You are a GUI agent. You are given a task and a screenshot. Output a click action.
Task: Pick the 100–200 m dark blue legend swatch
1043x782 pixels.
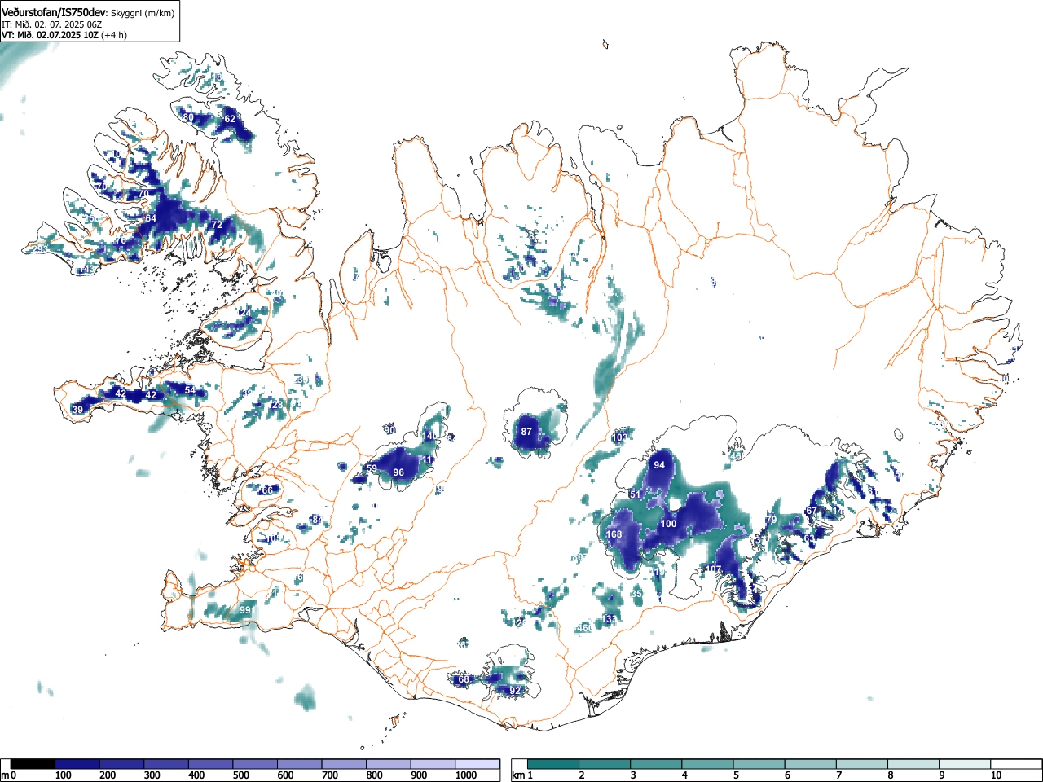click(77, 764)
